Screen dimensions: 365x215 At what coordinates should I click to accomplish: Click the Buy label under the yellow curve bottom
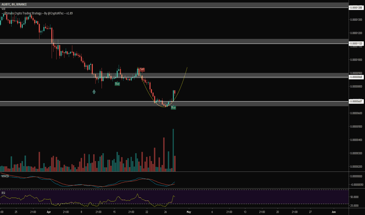click(173, 107)
